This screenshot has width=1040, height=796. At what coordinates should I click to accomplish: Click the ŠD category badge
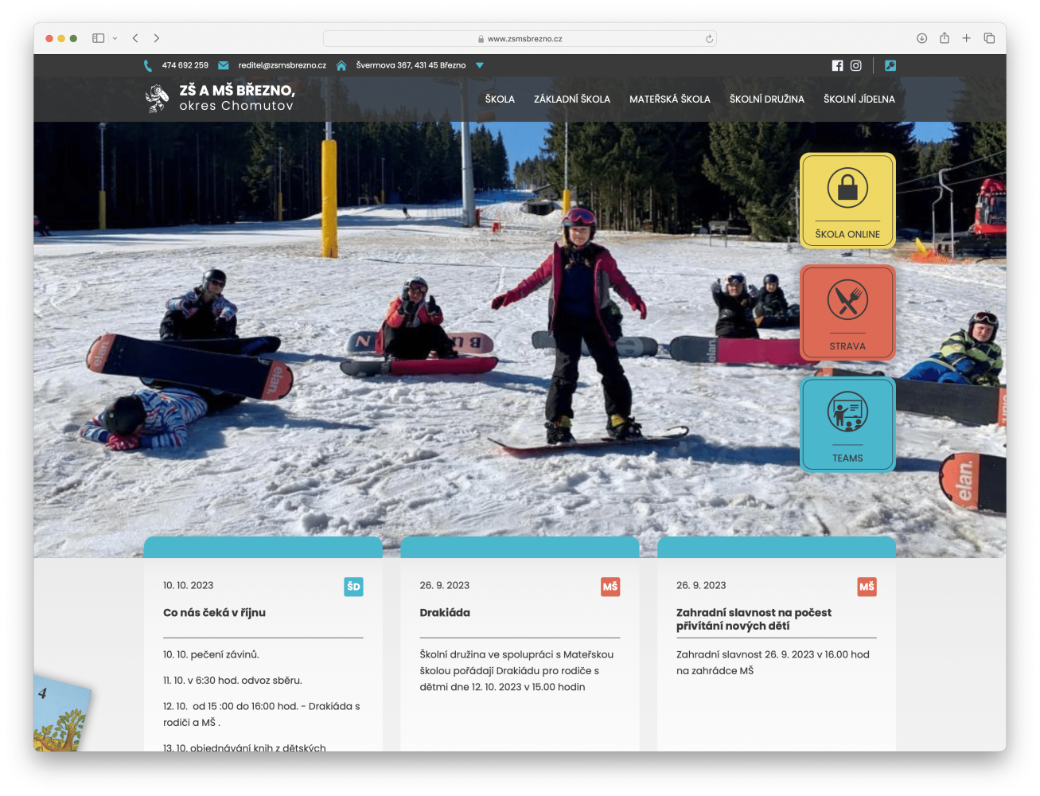(353, 587)
